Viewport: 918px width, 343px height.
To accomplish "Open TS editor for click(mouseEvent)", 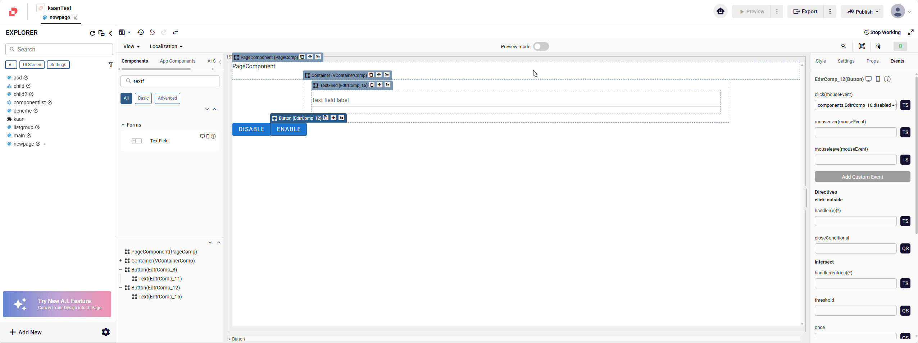I will click(905, 105).
